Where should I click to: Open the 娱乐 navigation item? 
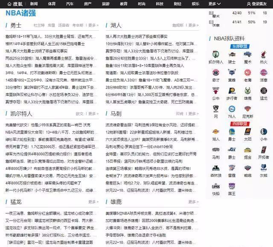(195, 4)
